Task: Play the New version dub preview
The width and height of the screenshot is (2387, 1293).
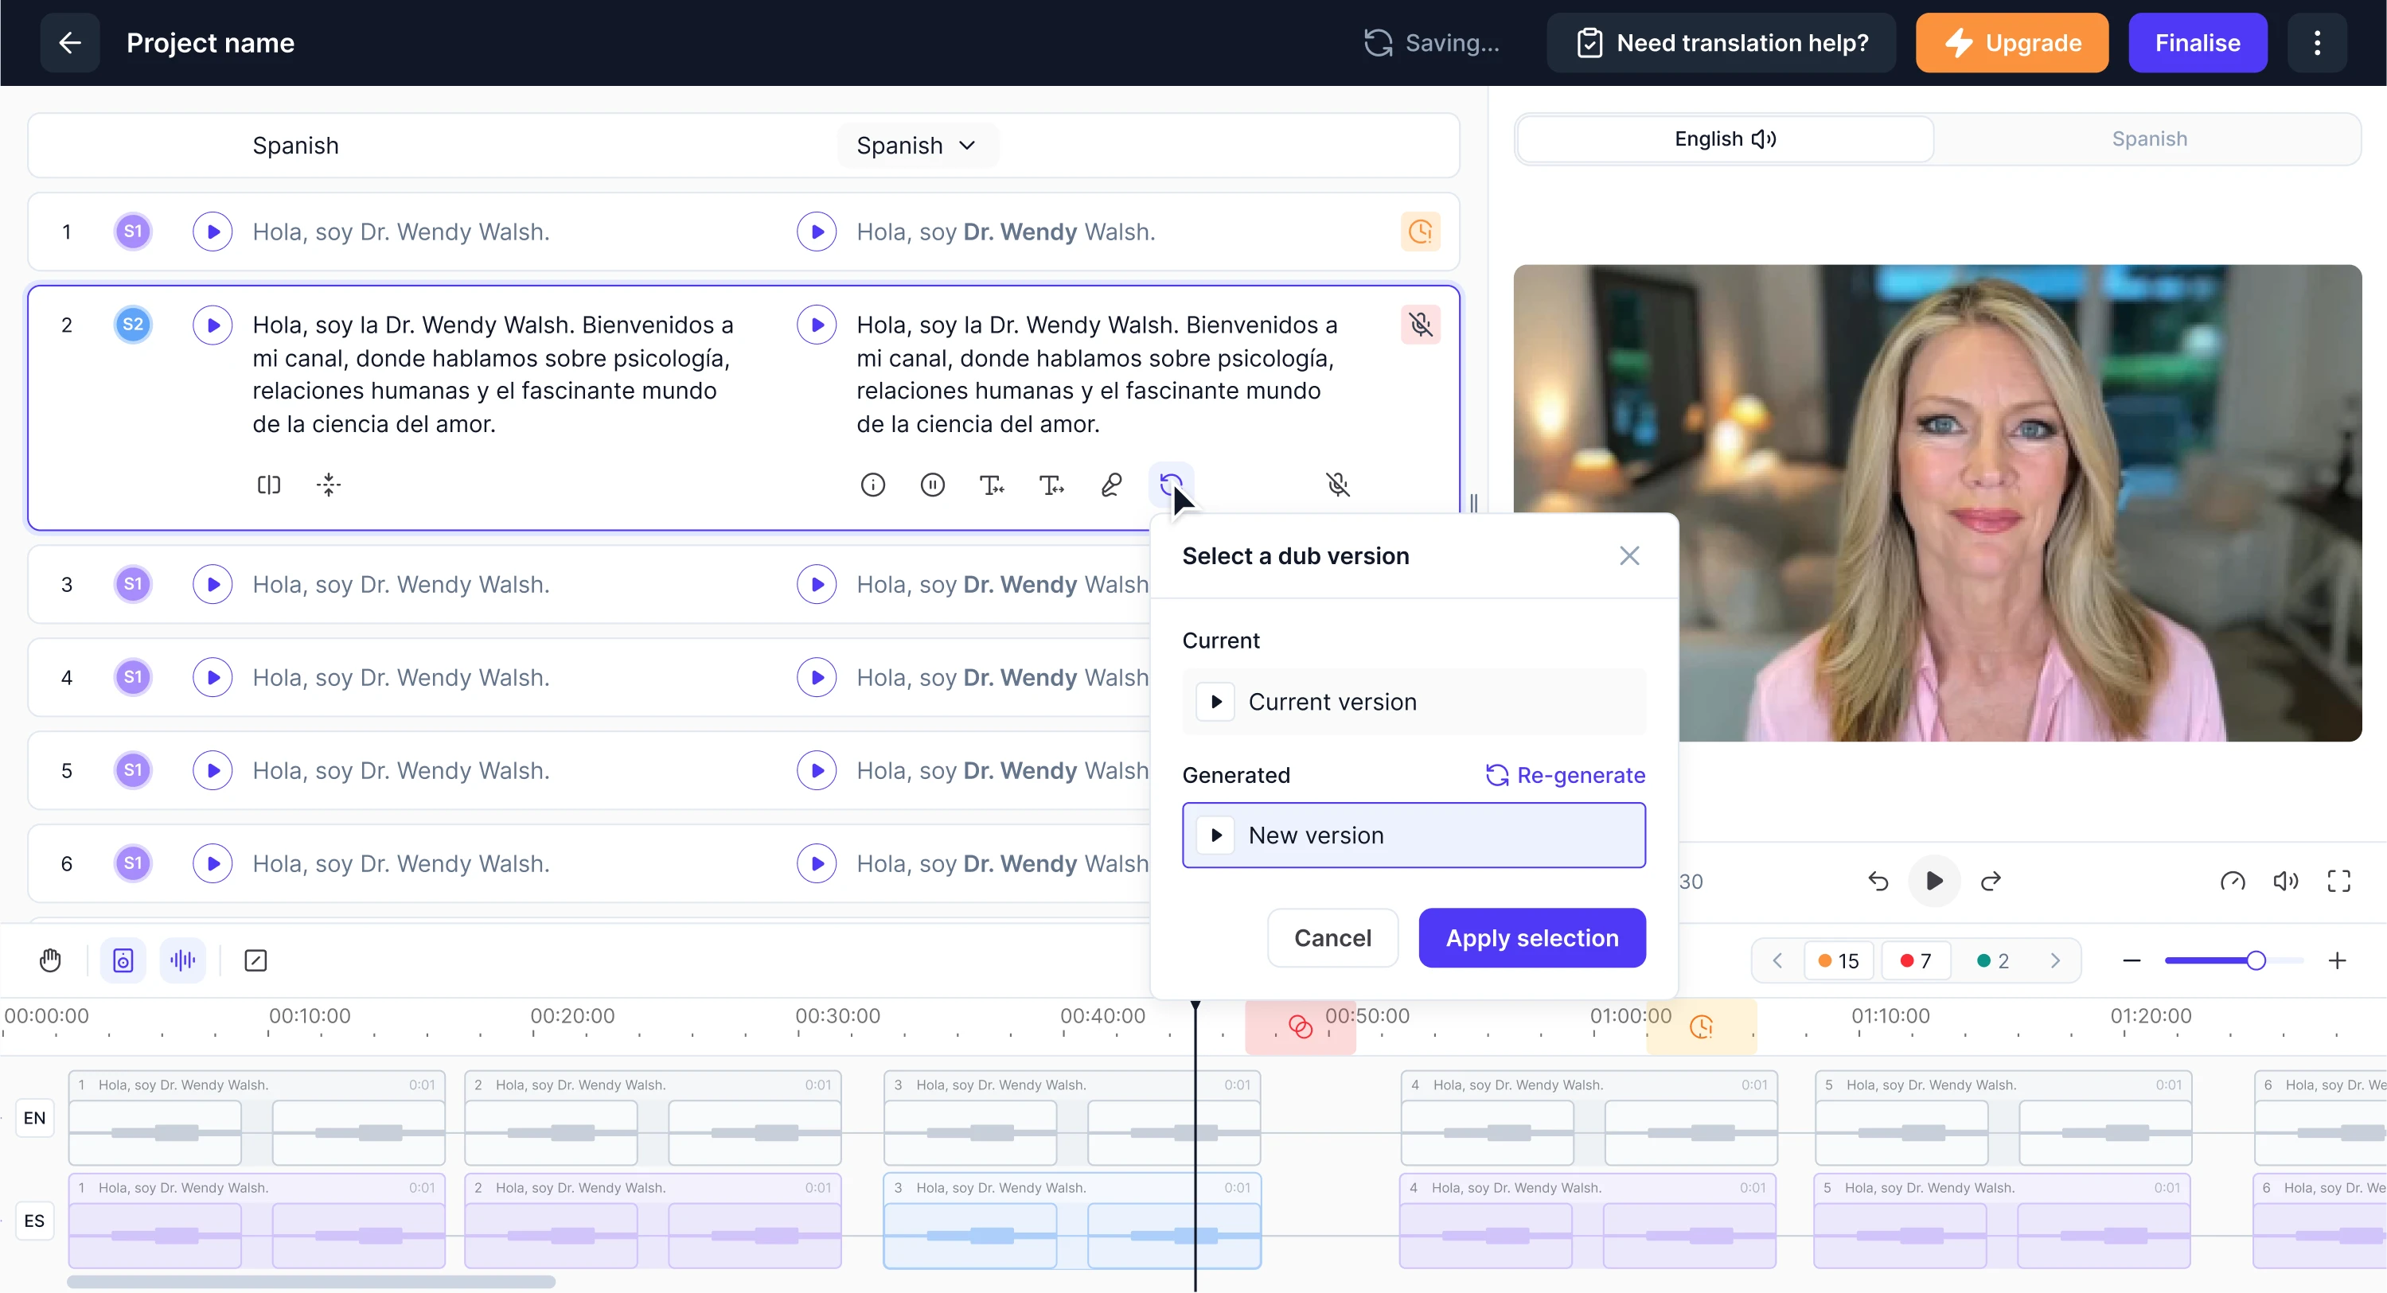Action: point(1217,835)
